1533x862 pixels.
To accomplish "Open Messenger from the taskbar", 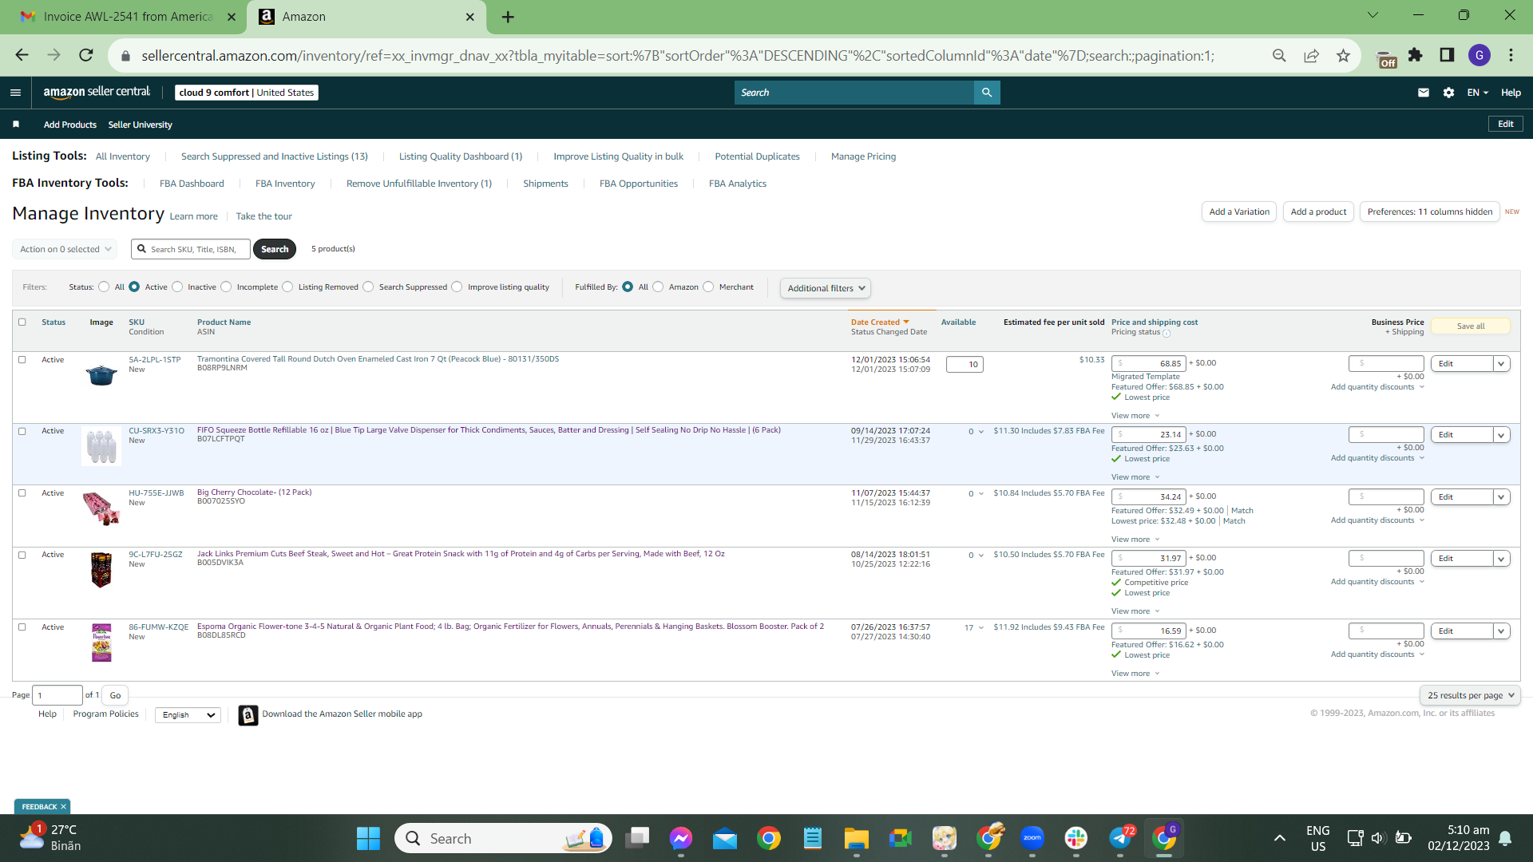I will pyautogui.click(x=681, y=838).
